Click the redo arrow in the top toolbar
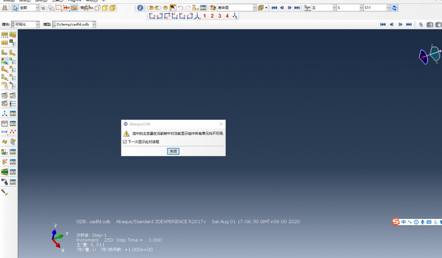Screen dimensions: 442x258 click(188, 8)
